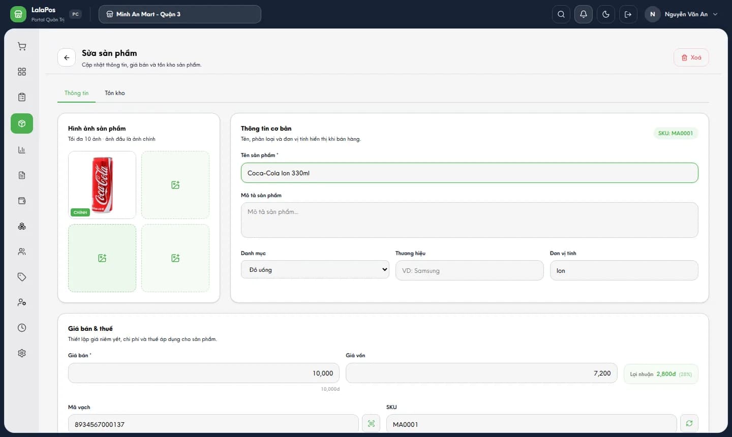Viewport: 732px width, 437px height.
Task: Toggle dark mode with the moon icon
Action: click(606, 14)
